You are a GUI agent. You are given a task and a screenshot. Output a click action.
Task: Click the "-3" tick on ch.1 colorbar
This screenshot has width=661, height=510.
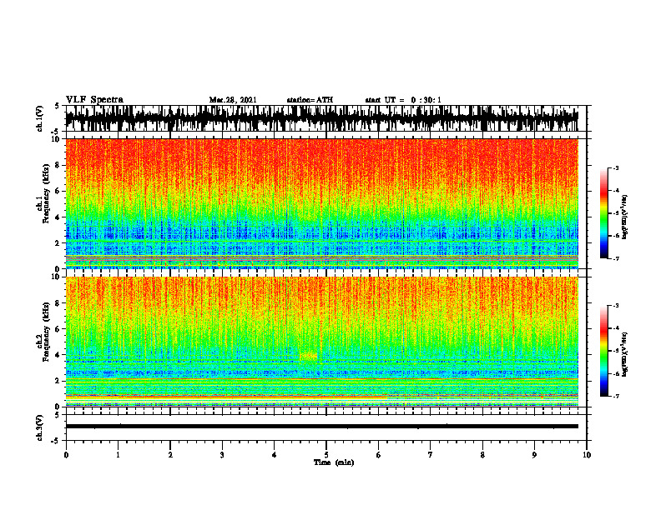point(616,168)
